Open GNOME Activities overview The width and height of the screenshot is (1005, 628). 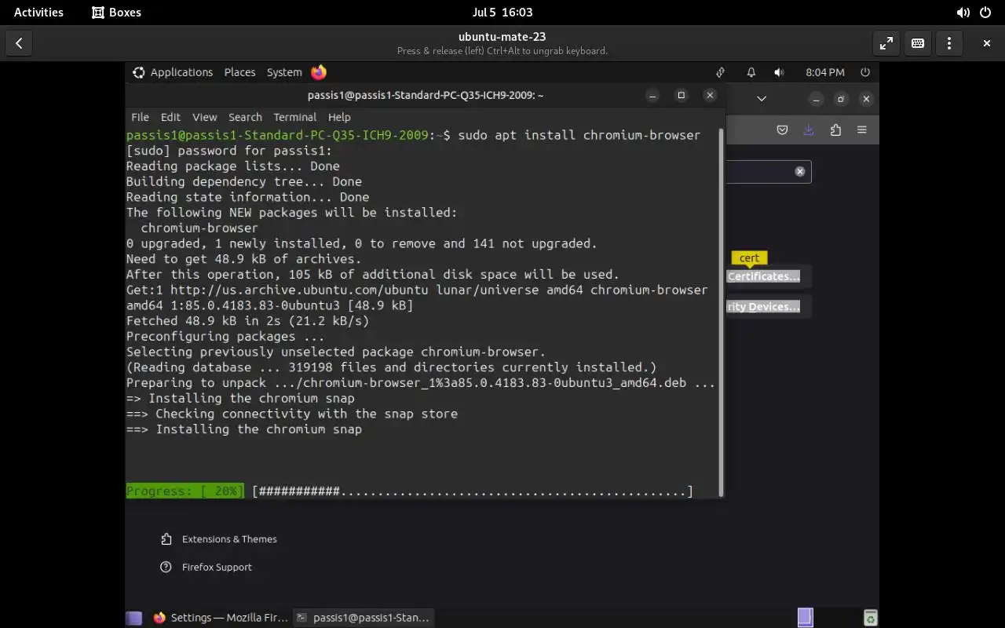[x=38, y=12]
